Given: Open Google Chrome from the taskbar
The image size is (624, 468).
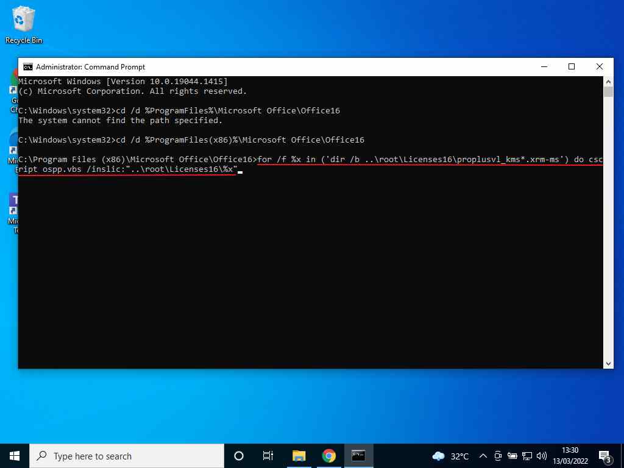Looking at the screenshot, I should click(328, 456).
